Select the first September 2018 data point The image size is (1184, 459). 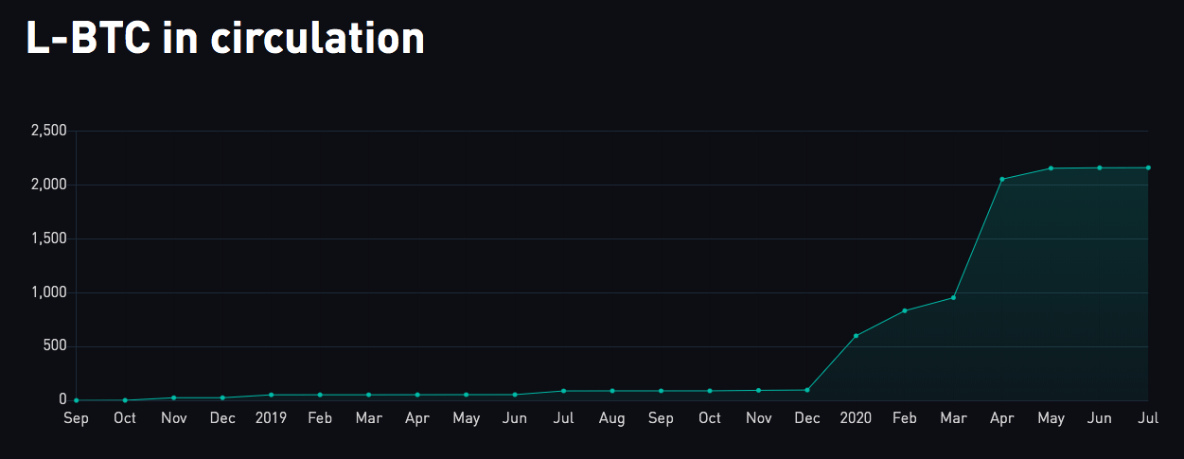[x=76, y=400]
